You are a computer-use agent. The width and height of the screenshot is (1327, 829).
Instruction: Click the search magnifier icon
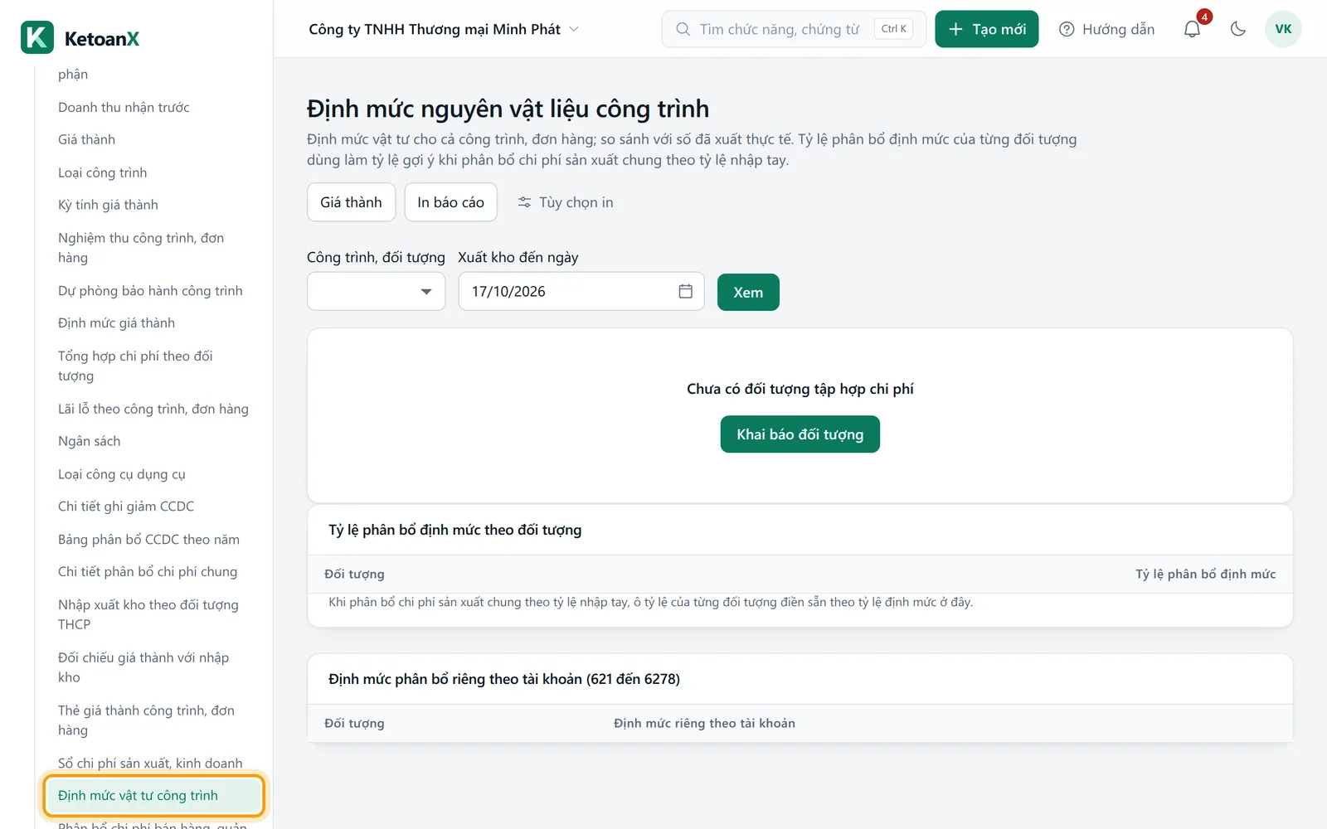683,29
